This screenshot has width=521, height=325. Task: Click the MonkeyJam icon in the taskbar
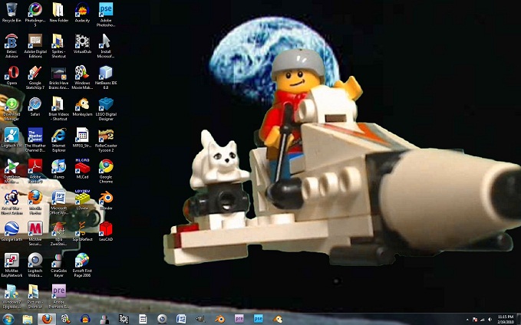coord(278,319)
